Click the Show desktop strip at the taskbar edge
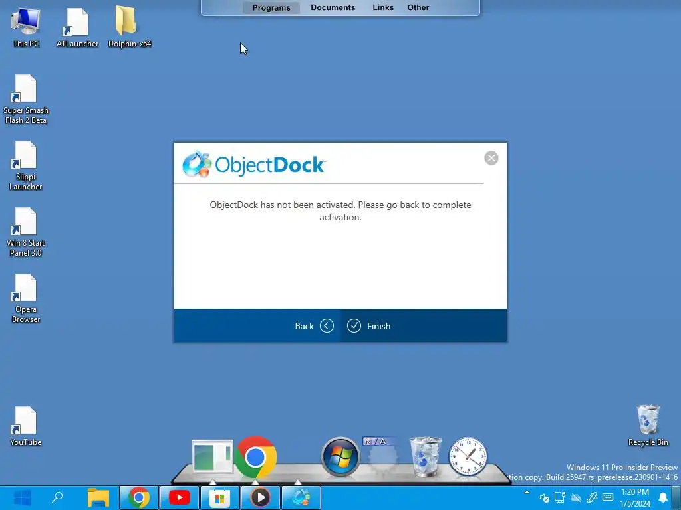681x510 pixels. point(678,497)
